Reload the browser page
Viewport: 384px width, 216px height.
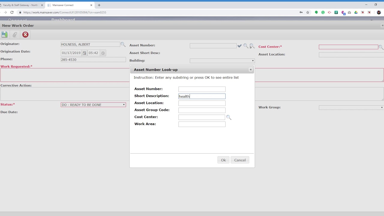(12, 12)
